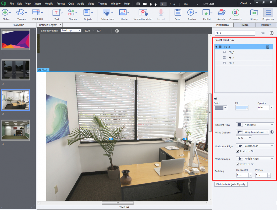Click the Assets icon
The height and width of the screenshot is (210, 277).
click(221, 13)
